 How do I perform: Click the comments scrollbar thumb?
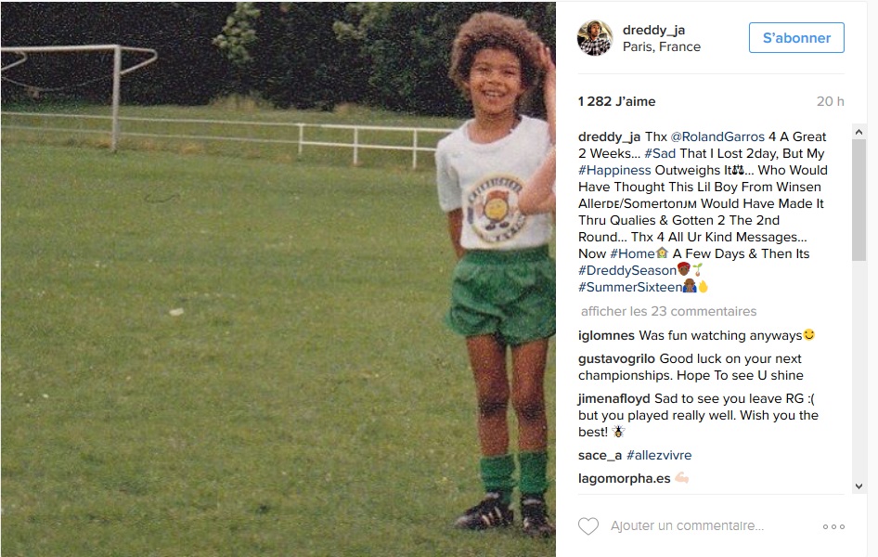(x=859, y=201)
